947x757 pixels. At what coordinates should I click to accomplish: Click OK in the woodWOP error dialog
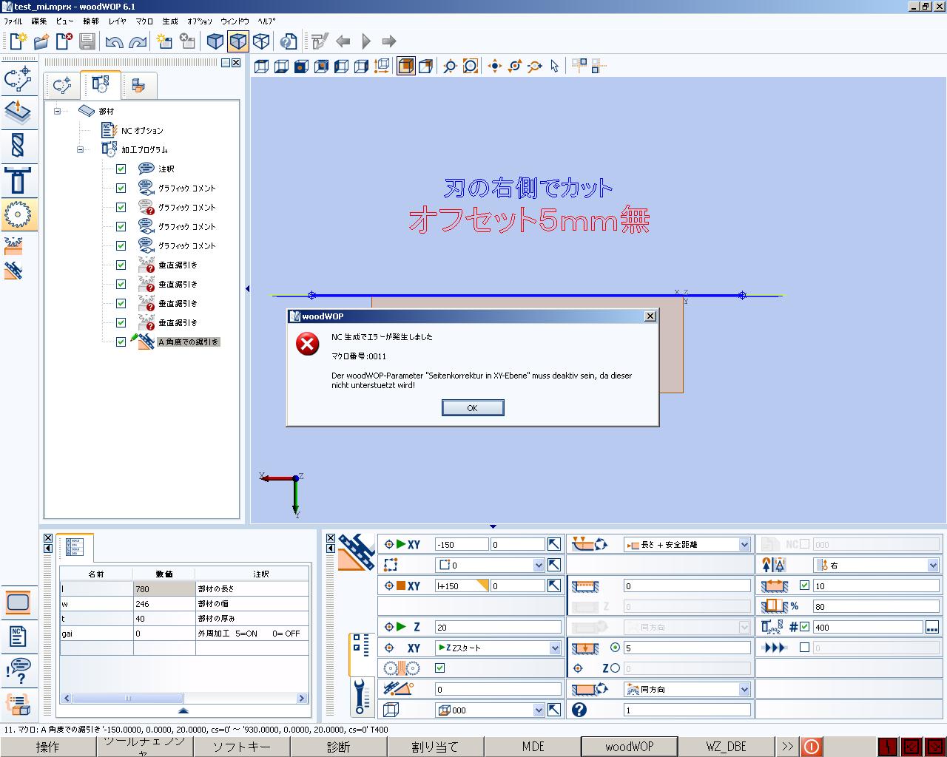[x=472, y=408]
